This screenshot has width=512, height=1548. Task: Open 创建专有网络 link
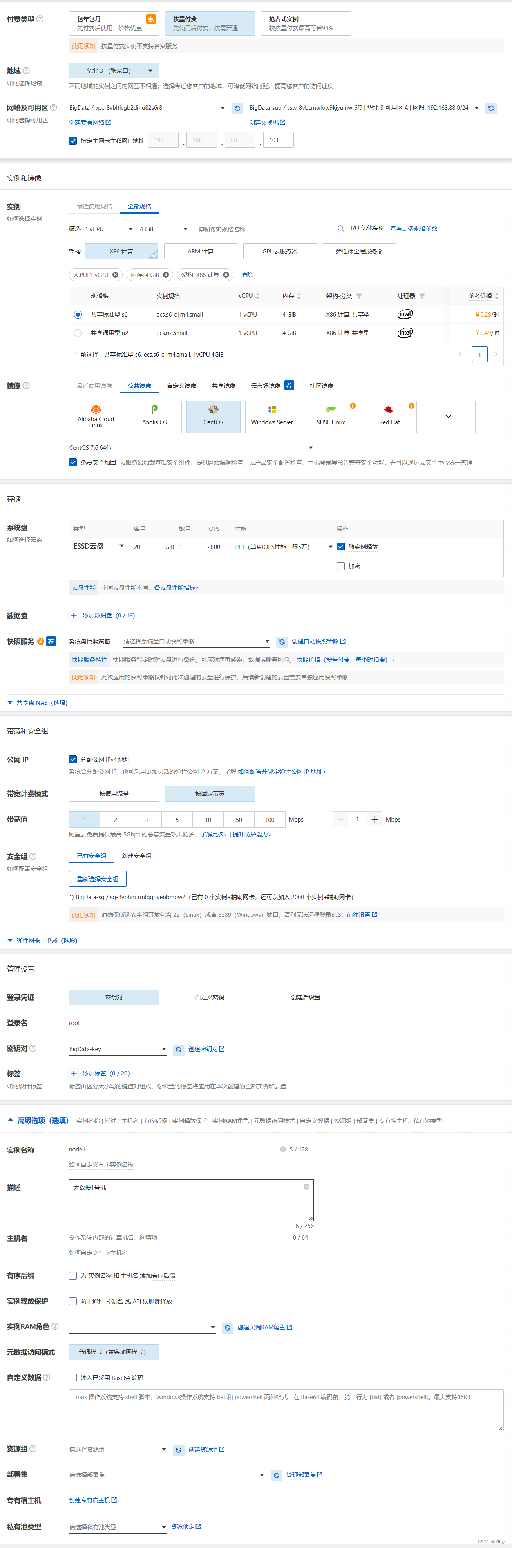[x=90, y=123]
